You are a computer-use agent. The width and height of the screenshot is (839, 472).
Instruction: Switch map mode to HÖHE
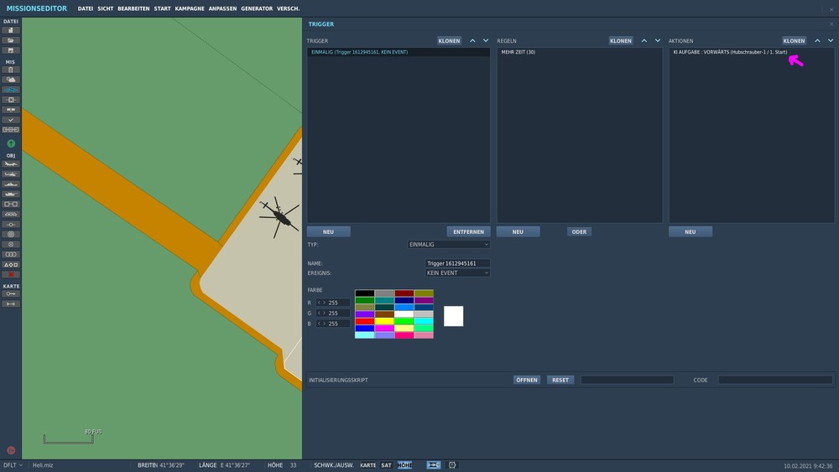pyautogui.click(x=404, y=464)
